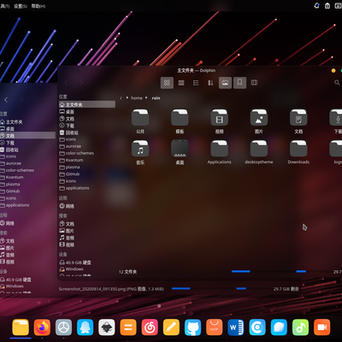Open applications in front Dolphin sidebar
The image size is (342, 342).
87,188
